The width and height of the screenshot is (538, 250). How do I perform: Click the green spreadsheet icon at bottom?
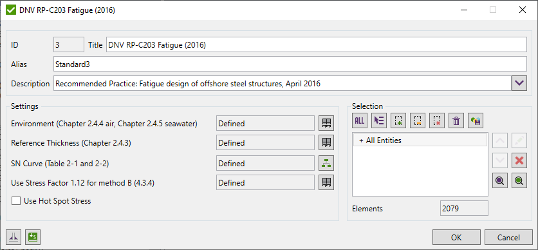(x=33, y=236)
